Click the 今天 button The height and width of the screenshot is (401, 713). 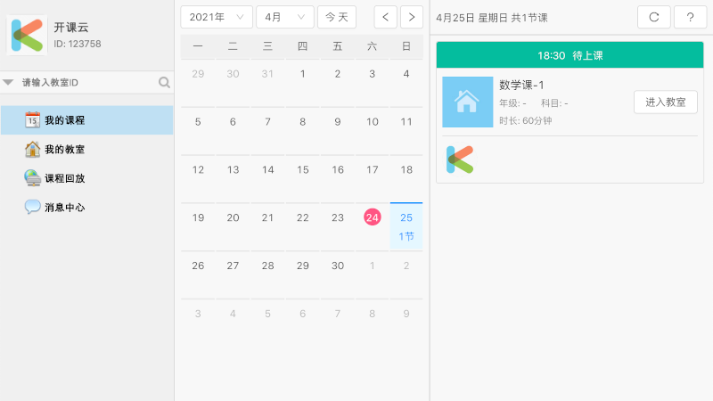(x=337, y=17)
